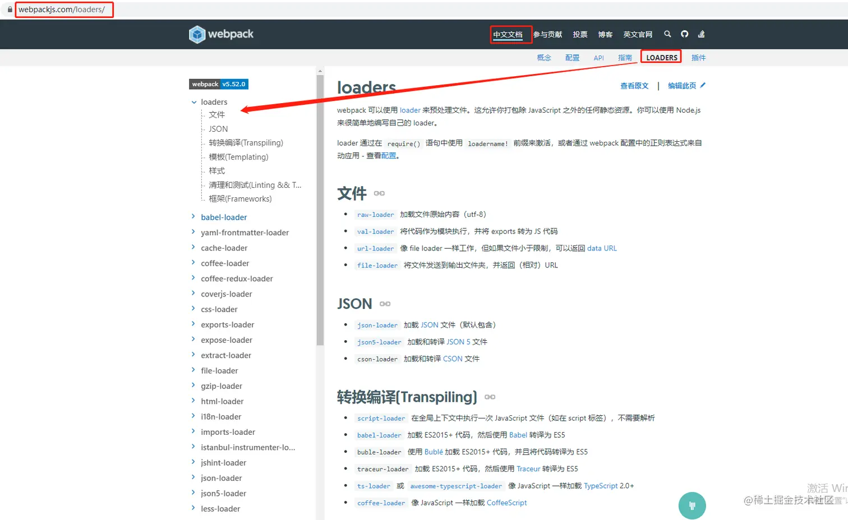Open gzip-loader sidebar entry
848x520 pixels.
pyautogui.click(x=222, y=386)
